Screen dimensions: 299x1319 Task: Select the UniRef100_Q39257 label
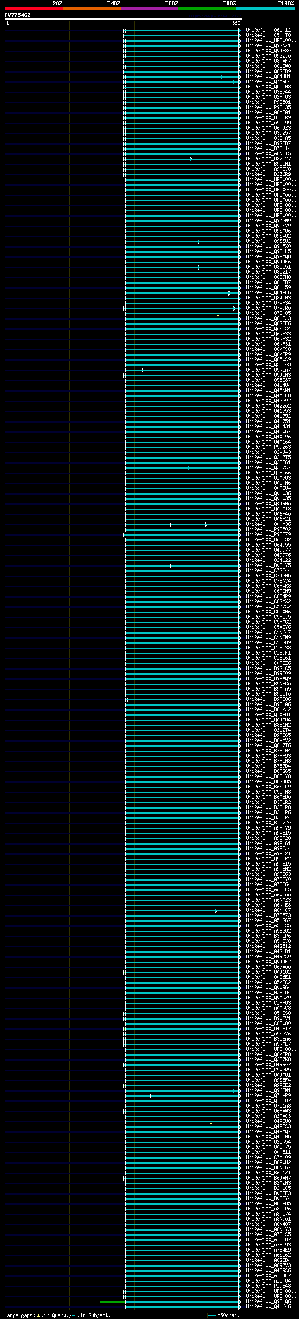click(268, 133)
